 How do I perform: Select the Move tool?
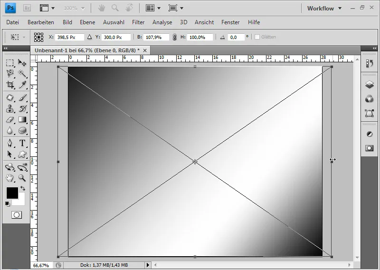(x=22, y=63)
